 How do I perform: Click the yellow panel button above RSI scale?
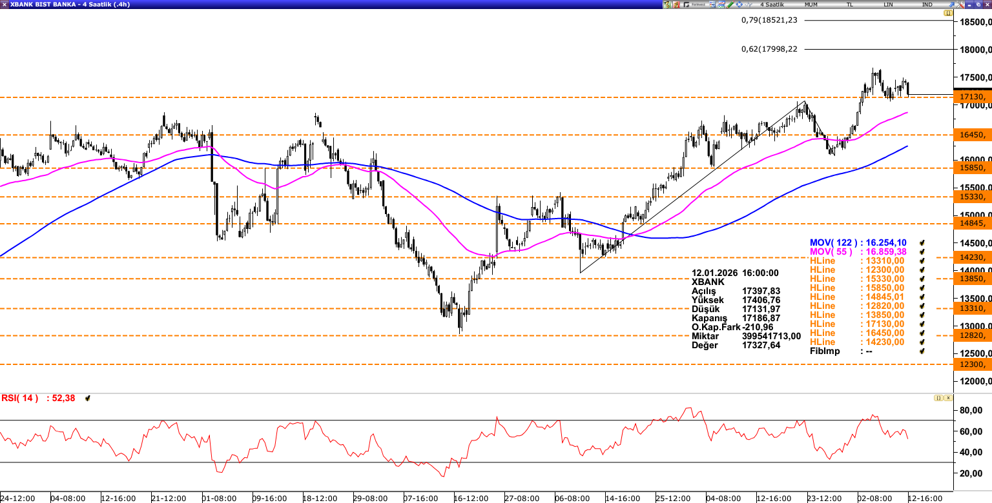[937, 398]
